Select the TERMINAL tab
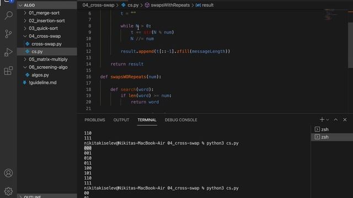 147,120
